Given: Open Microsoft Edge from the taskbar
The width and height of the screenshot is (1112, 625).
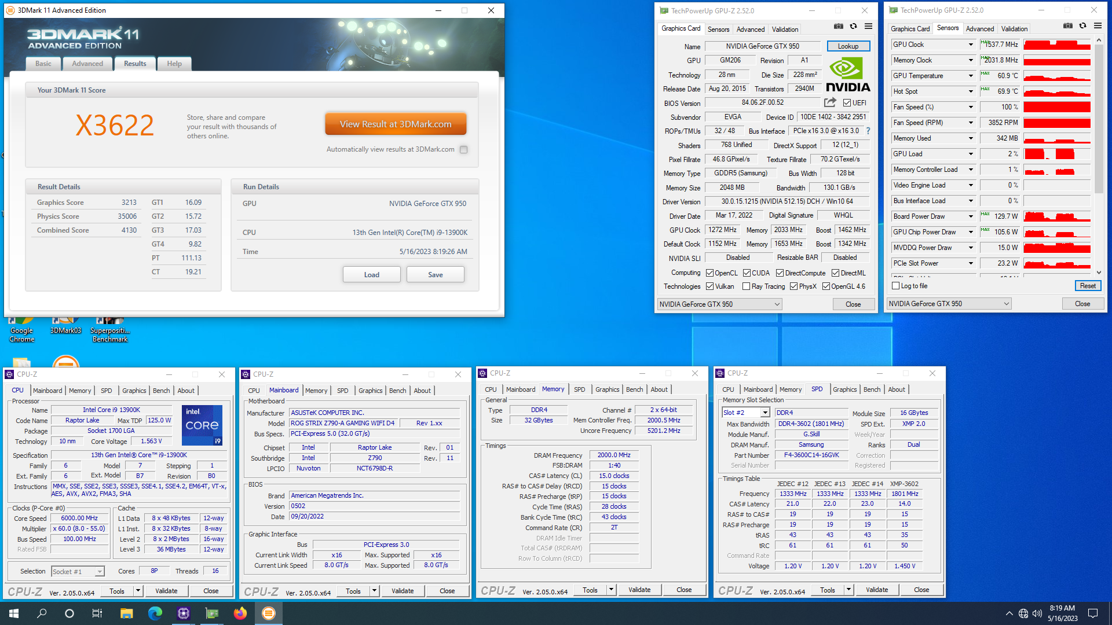Looking at the screenshot, I should pyautogui.click(x=155, y=613).
